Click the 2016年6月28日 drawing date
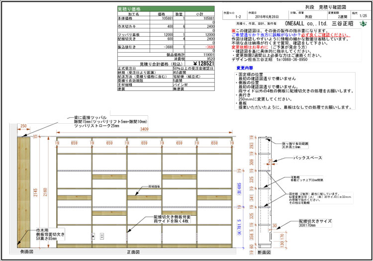373x261 pixels. [x=267, y=17]
